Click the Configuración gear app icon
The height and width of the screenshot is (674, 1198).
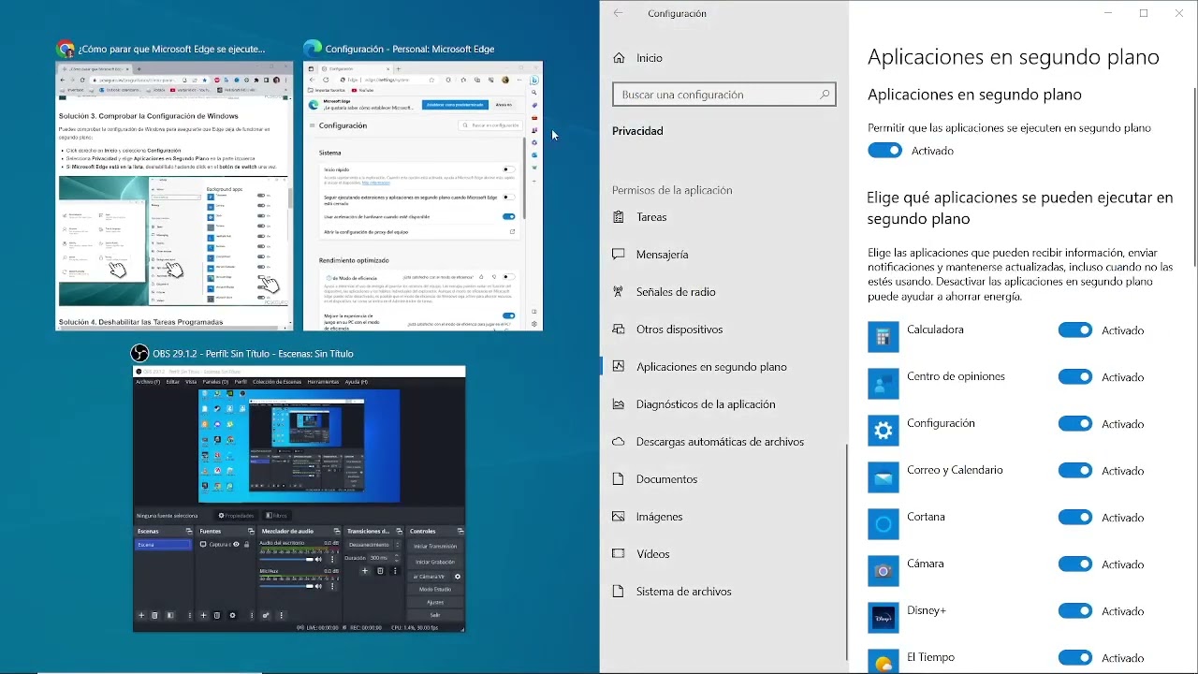884,431
